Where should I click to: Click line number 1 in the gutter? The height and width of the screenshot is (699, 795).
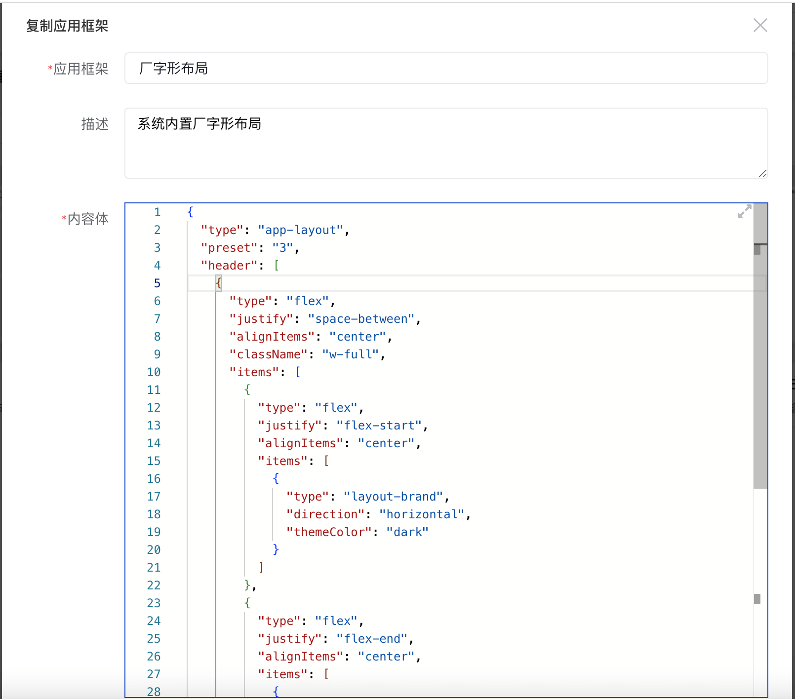157,212
